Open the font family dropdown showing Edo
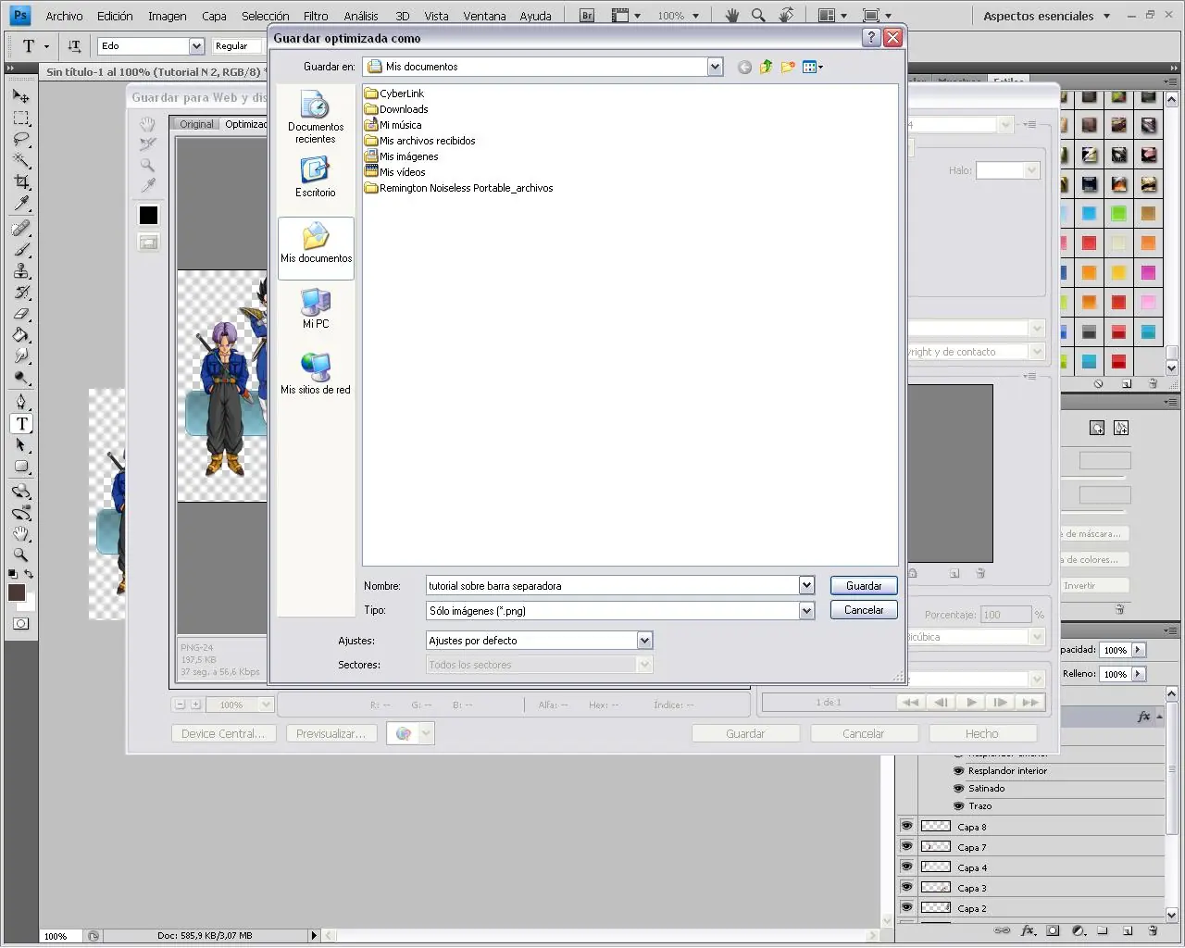 tap(196, 45)
